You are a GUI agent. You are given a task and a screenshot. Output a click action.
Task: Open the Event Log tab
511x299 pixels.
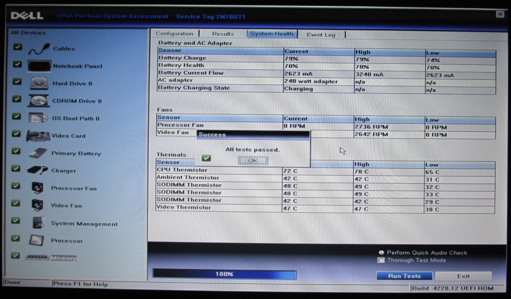(321, 34)
